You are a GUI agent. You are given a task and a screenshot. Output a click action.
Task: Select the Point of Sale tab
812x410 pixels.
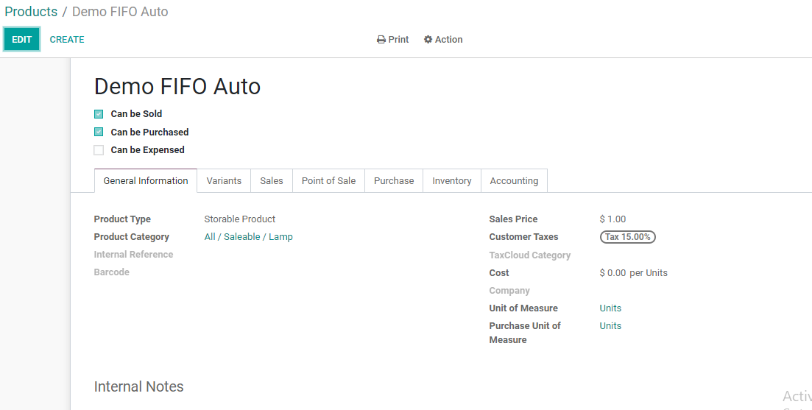[328, 181]
